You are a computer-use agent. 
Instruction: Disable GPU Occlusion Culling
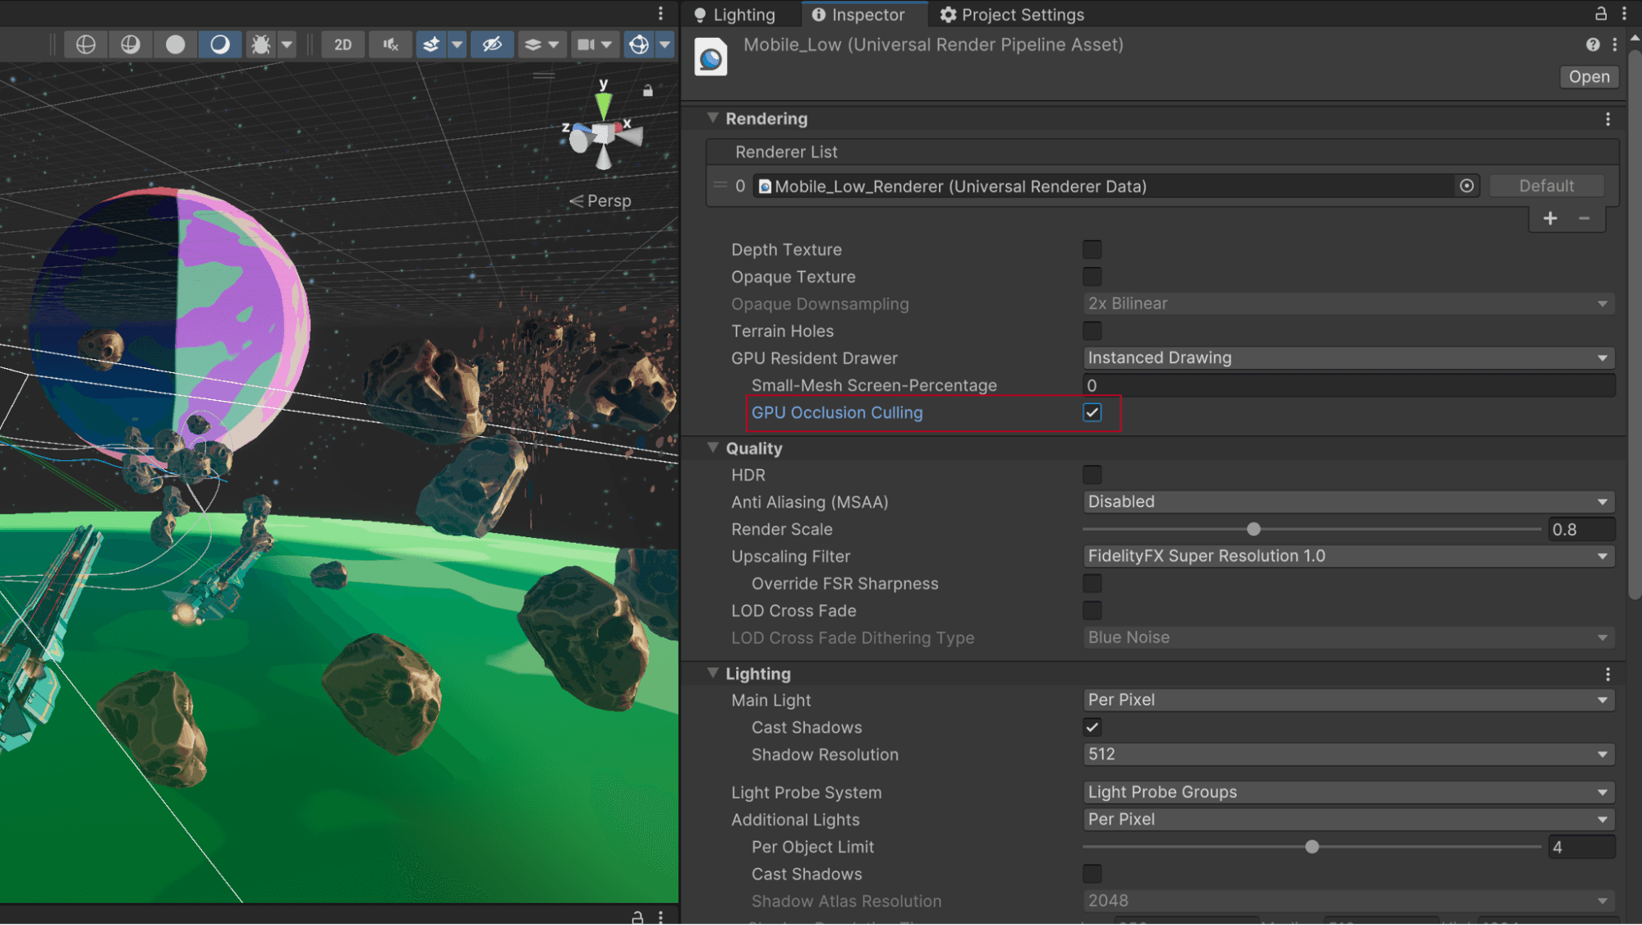coord(1092,412)
